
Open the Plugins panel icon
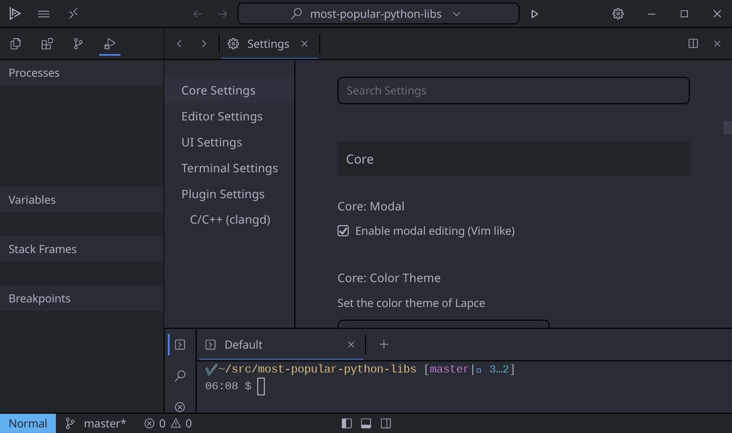[47, 44]
